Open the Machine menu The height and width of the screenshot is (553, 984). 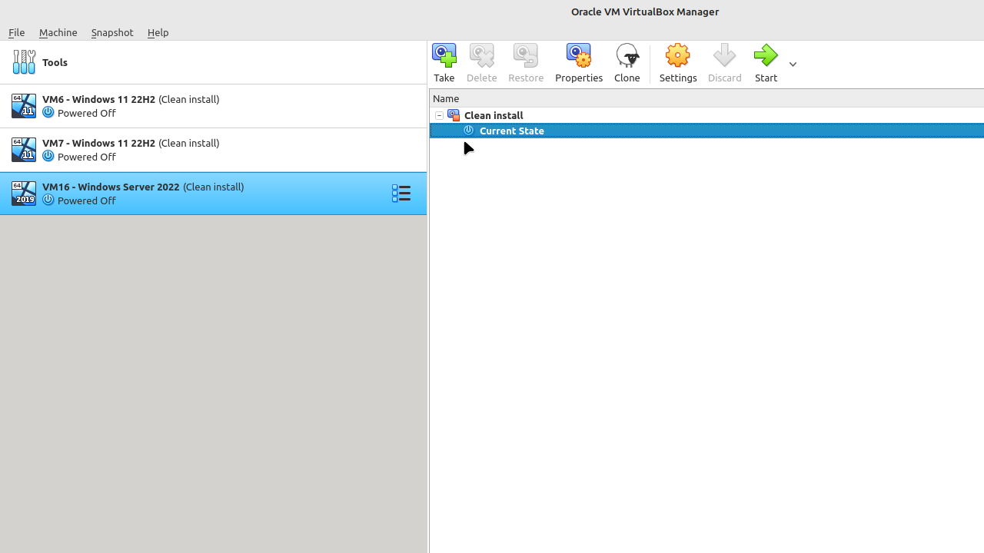click(x=58, y=32)
